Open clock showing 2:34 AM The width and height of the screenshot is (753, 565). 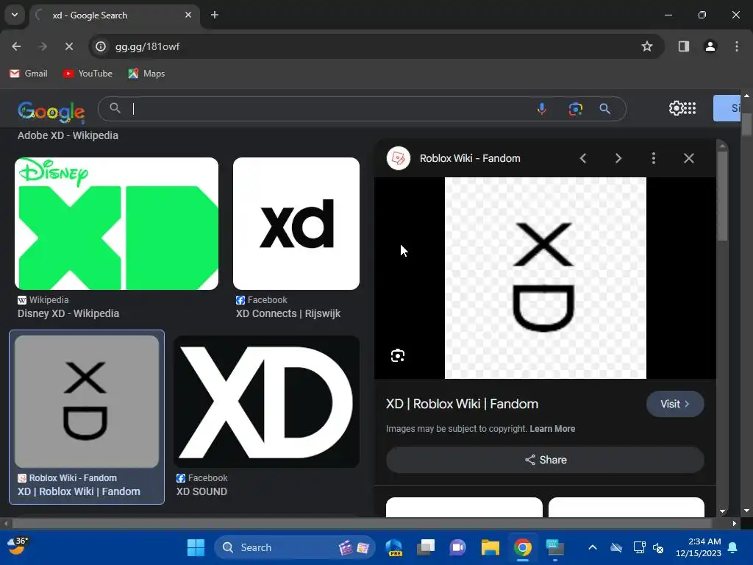(699, 547)
